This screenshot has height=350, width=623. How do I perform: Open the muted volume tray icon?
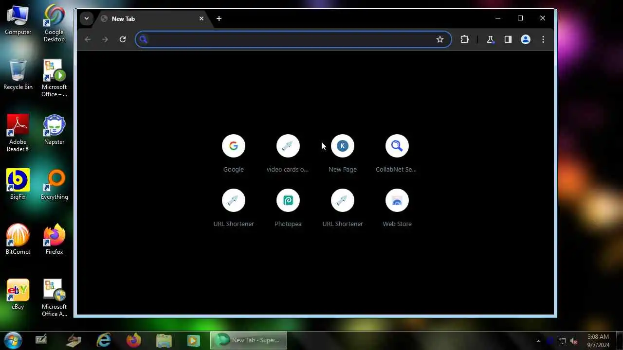tap(574, 341)
